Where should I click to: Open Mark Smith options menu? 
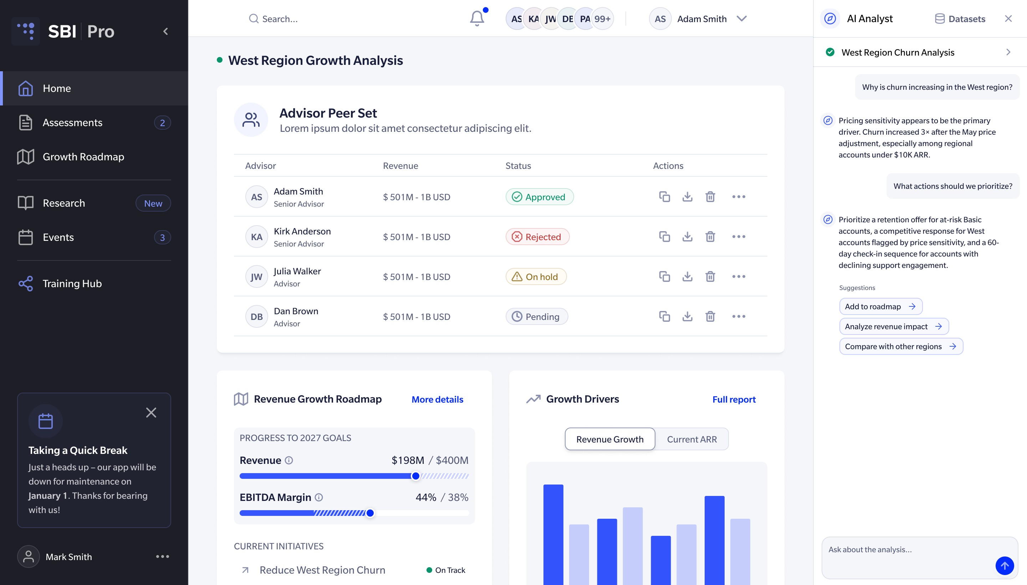click(x=163, y=556)
